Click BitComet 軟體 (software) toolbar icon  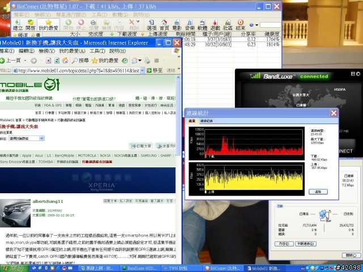[x=202, y=25]
